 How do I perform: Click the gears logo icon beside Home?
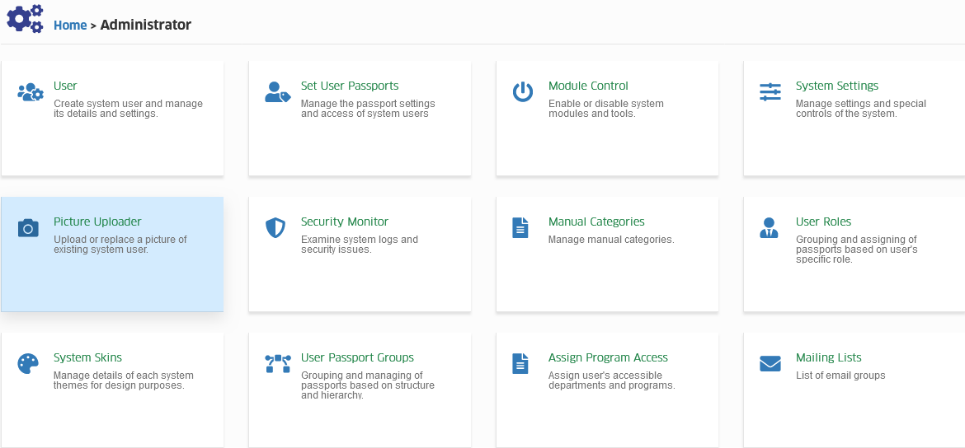(x=25, y=18)
